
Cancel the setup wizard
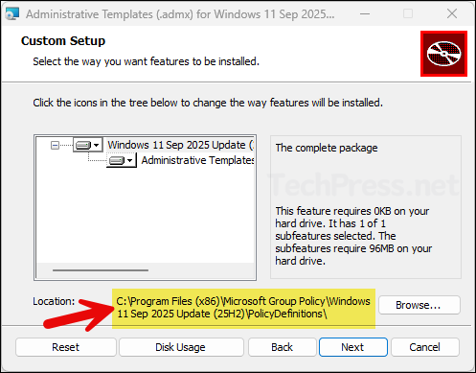[x=425, y=347]
